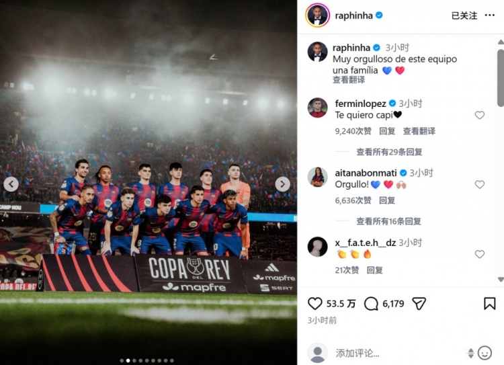
Task: Expand all 29 replies to ferminlopez
Action: [x=389, y=152]
